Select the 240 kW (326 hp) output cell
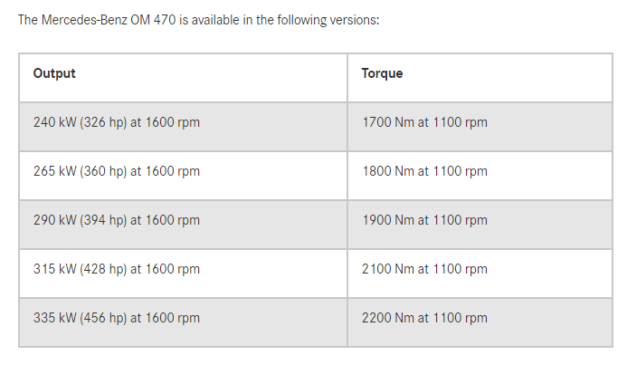The height and width of the screenshot is (365, 627). click(116, 122)
